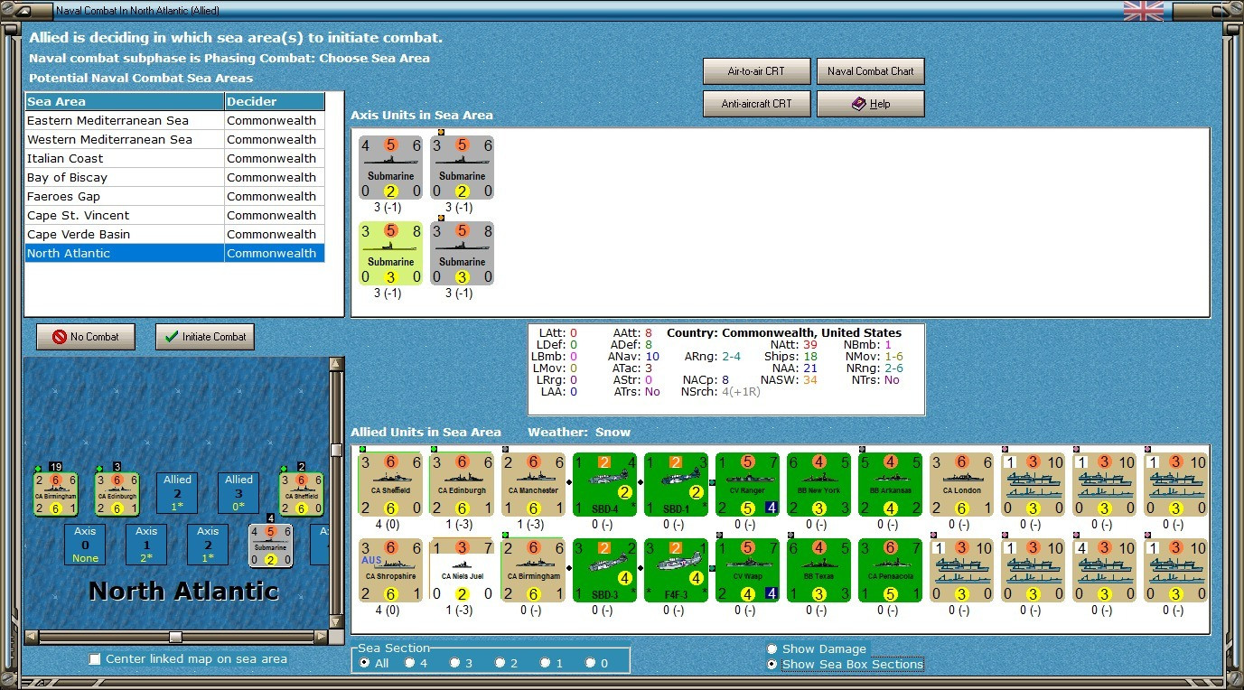Screen dimensions: 1244x690
Task: Select sea section 0 radio button
Action: (591, 663)
